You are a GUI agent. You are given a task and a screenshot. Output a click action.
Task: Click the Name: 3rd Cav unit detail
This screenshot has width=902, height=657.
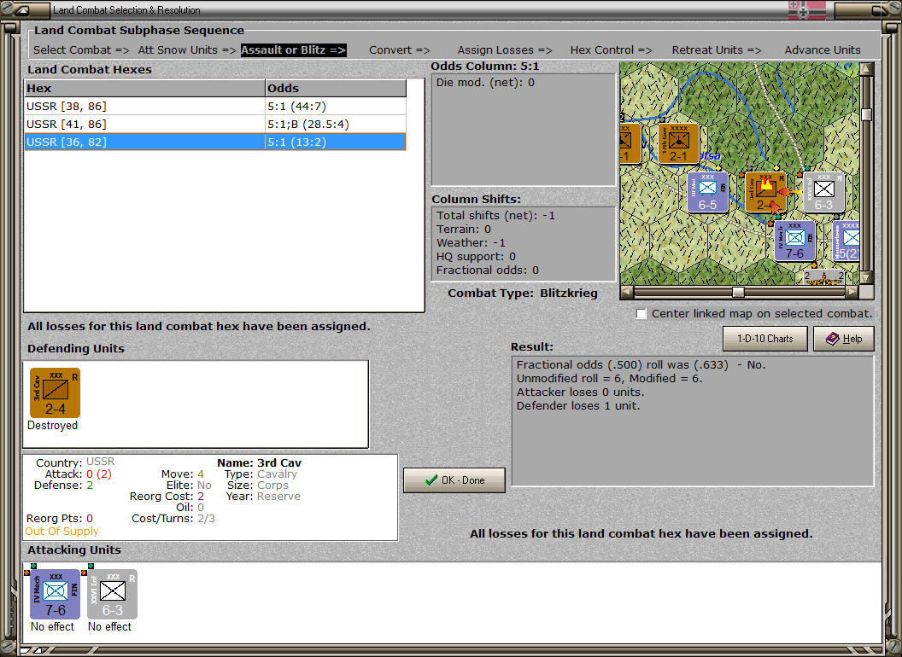[x=260, y=462]
